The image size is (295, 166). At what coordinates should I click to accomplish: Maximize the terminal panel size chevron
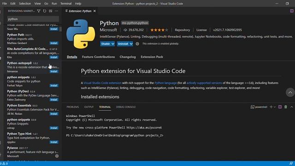tap(292, 107)
